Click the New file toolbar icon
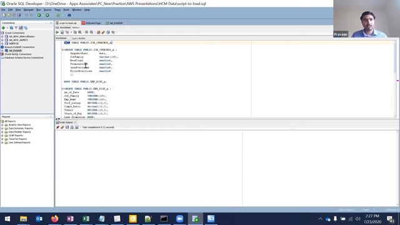400x225 pixels. (4, 15)
